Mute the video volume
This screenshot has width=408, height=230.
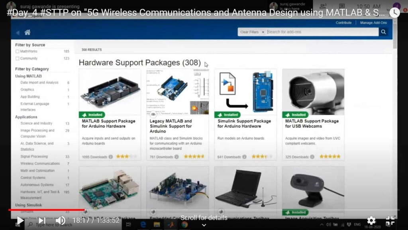[x=61, y=220]
